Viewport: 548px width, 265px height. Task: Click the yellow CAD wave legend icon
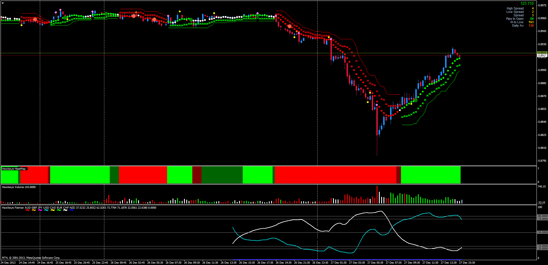[x=53, y=210]
